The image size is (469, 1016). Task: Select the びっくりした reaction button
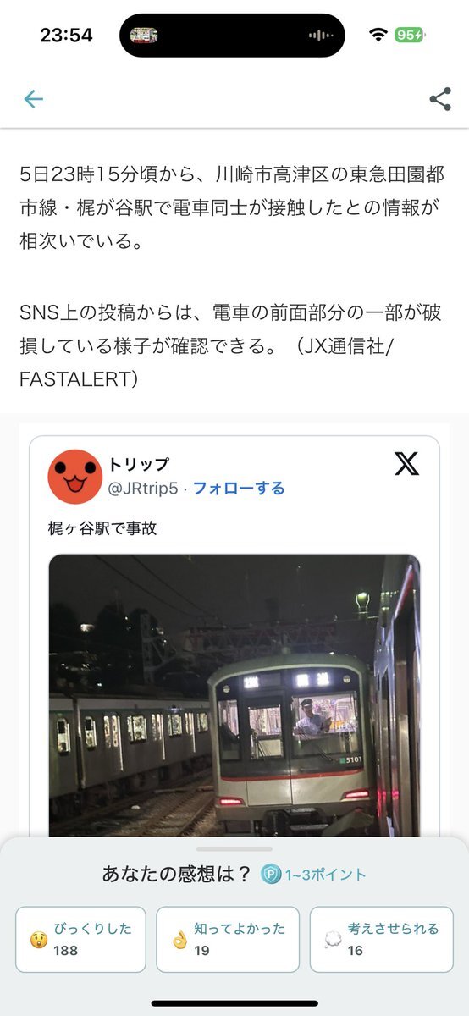pos(80,940)
